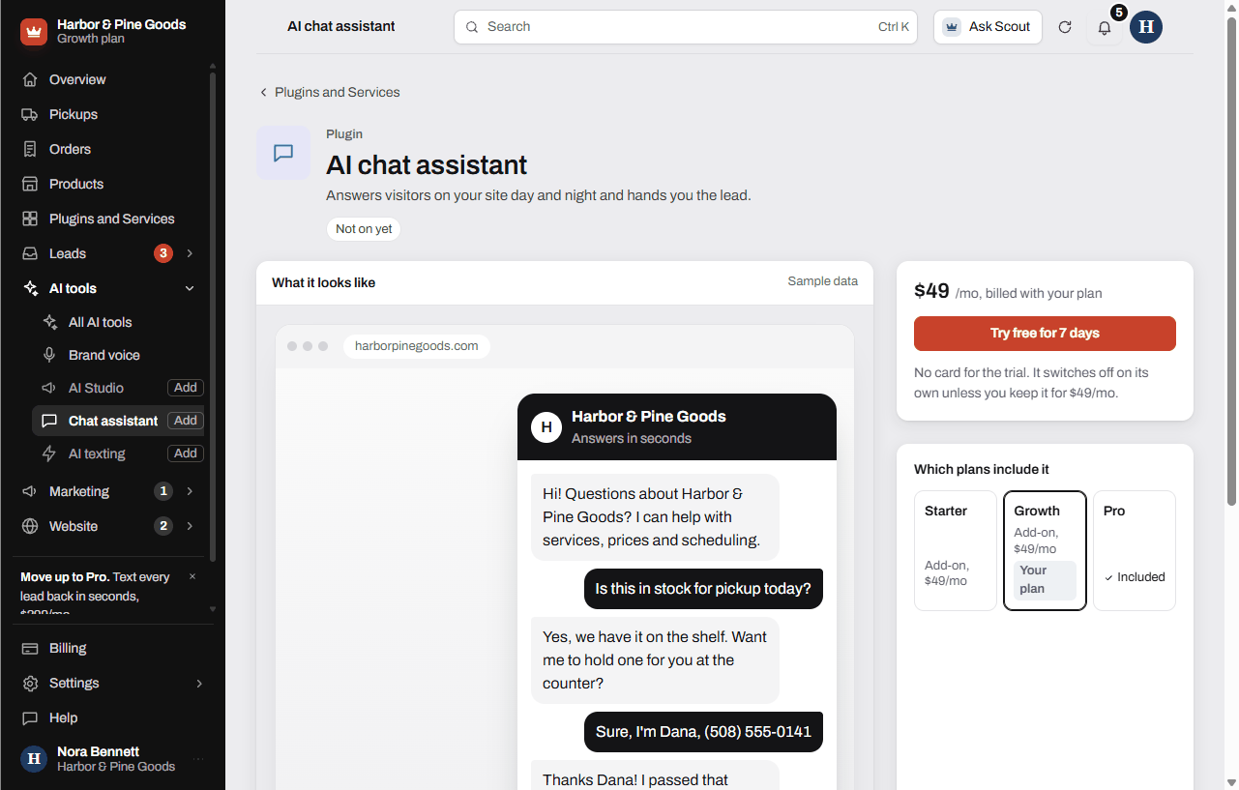This screenshot has height=790, width=1239.
Task: Go back to Plugins and Services link
Action: (329, 92)
